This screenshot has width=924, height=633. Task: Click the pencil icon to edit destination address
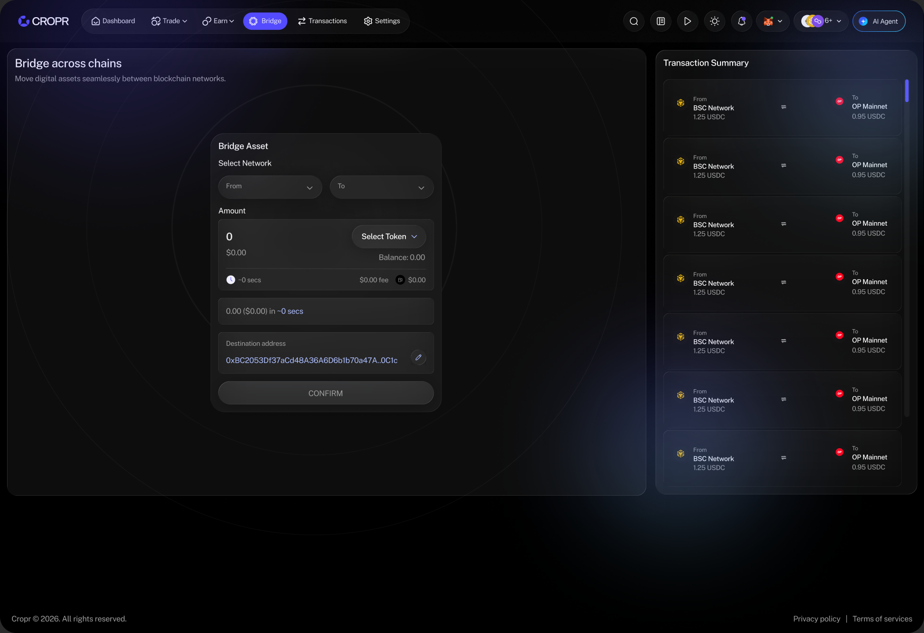pos(418,357)
